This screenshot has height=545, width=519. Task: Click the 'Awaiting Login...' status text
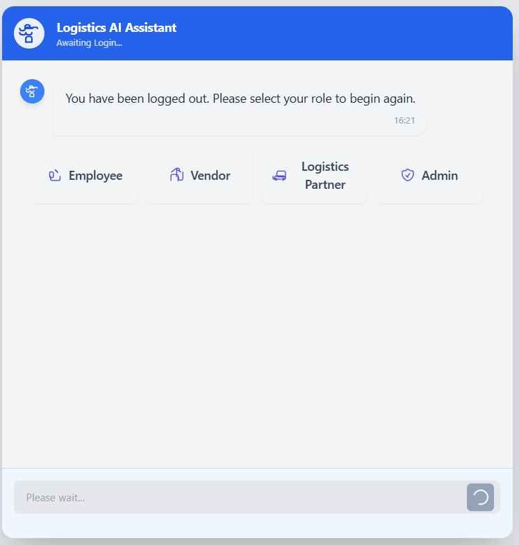[90, 43]
